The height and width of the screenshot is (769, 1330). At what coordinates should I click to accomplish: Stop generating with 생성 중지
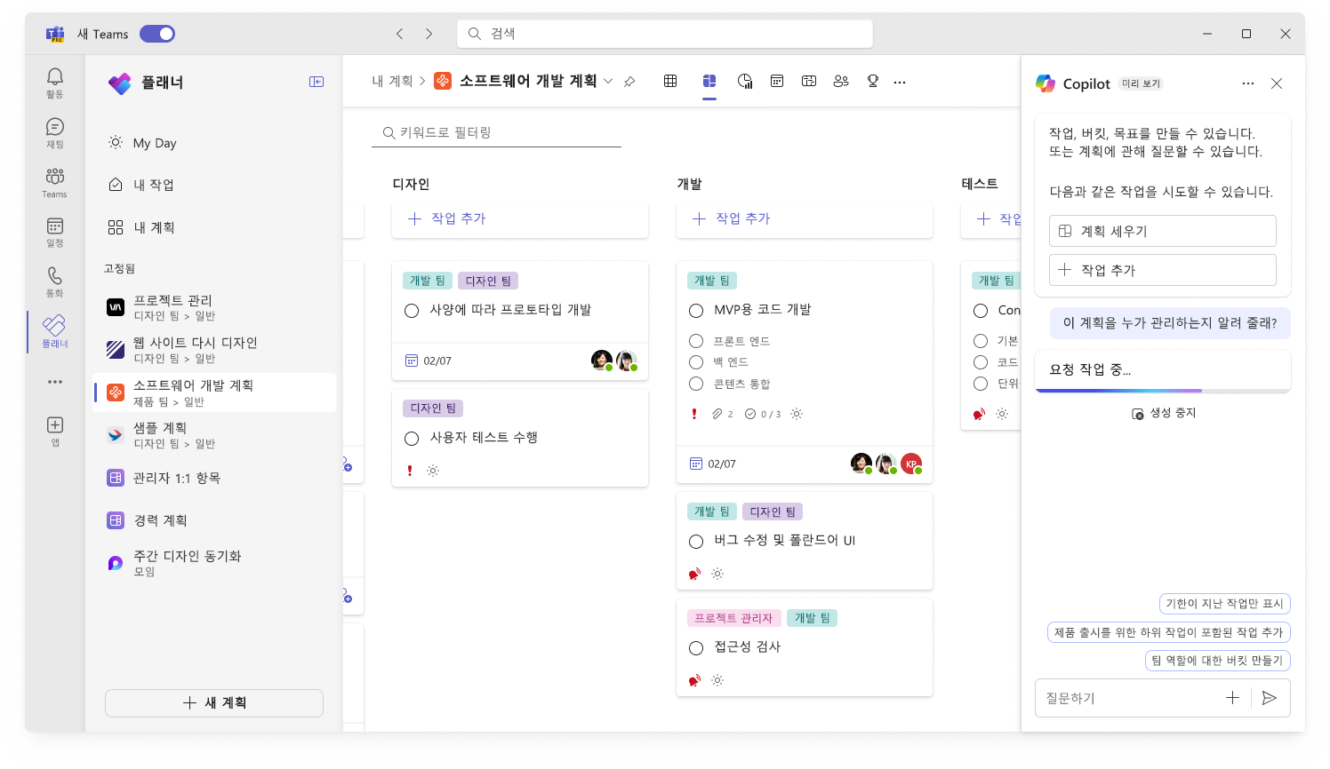1163,413
